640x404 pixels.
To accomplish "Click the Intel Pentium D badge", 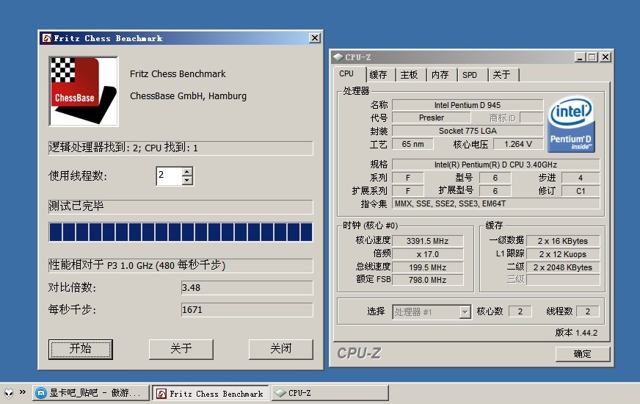I will click(572, 123).
